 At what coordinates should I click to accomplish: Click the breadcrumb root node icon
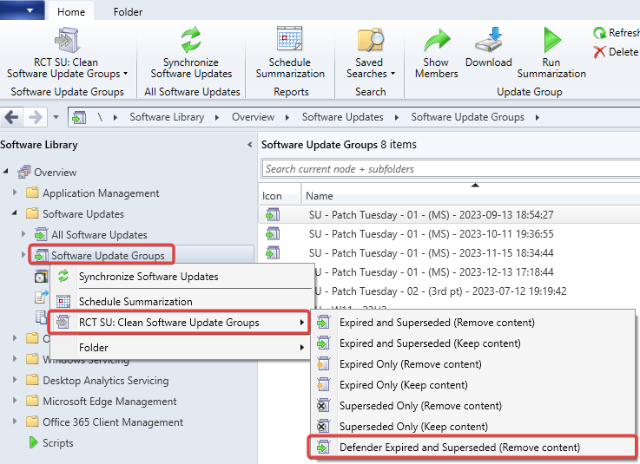[79, 117]
